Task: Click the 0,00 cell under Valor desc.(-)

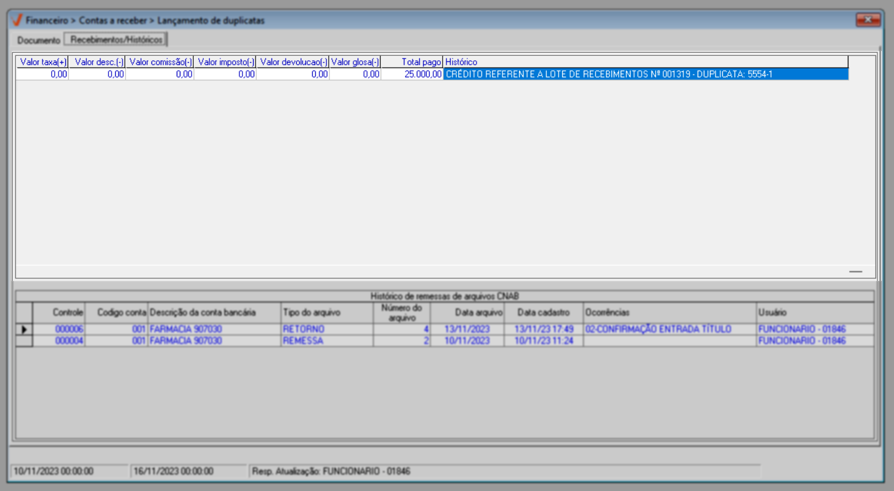Action: coord(97,74)
